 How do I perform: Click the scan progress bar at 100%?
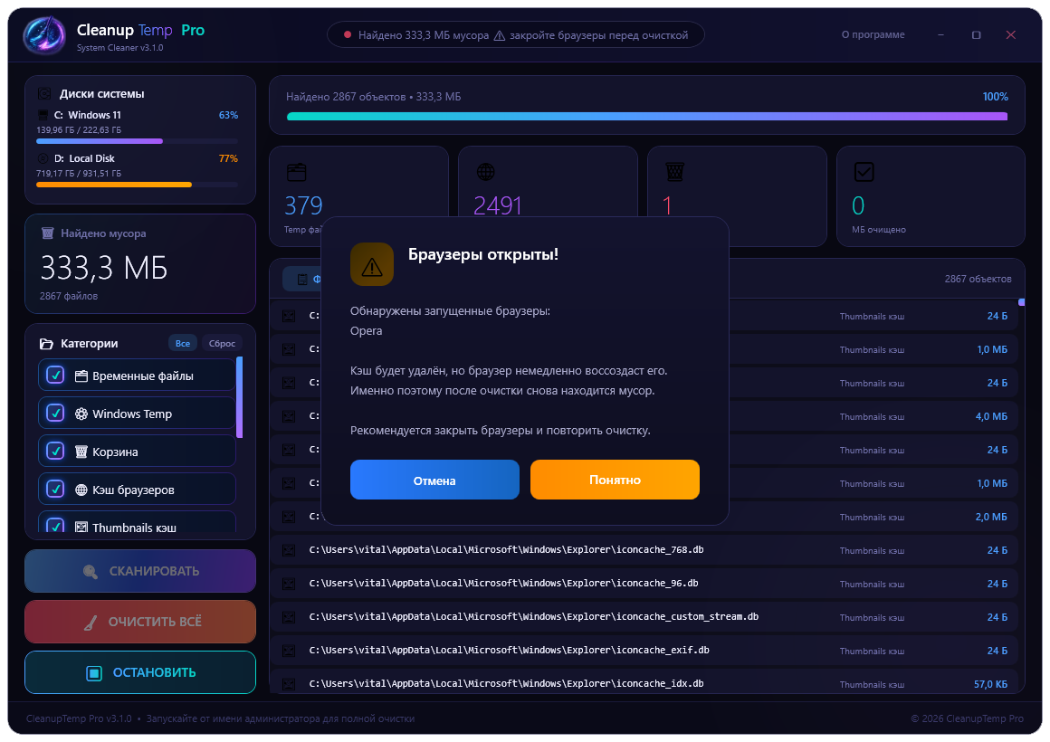(x=647, y=117)
